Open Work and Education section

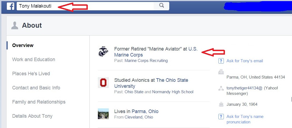(34, 60)
